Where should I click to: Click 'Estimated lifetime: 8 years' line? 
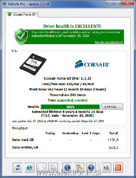tap(67, 112)
